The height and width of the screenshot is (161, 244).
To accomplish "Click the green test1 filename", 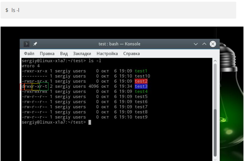I will tap(141, 71).
